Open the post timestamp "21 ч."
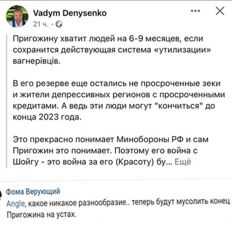 click(41, 24)
